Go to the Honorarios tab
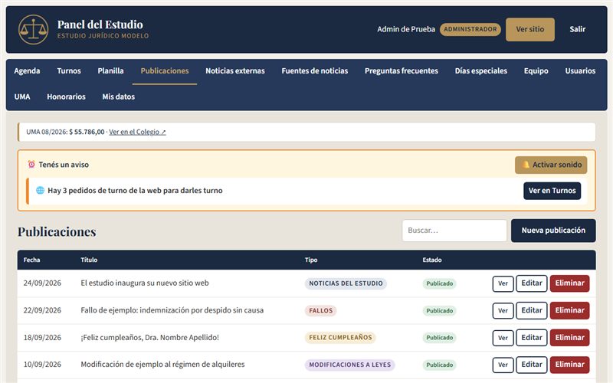 click(66, 97)
